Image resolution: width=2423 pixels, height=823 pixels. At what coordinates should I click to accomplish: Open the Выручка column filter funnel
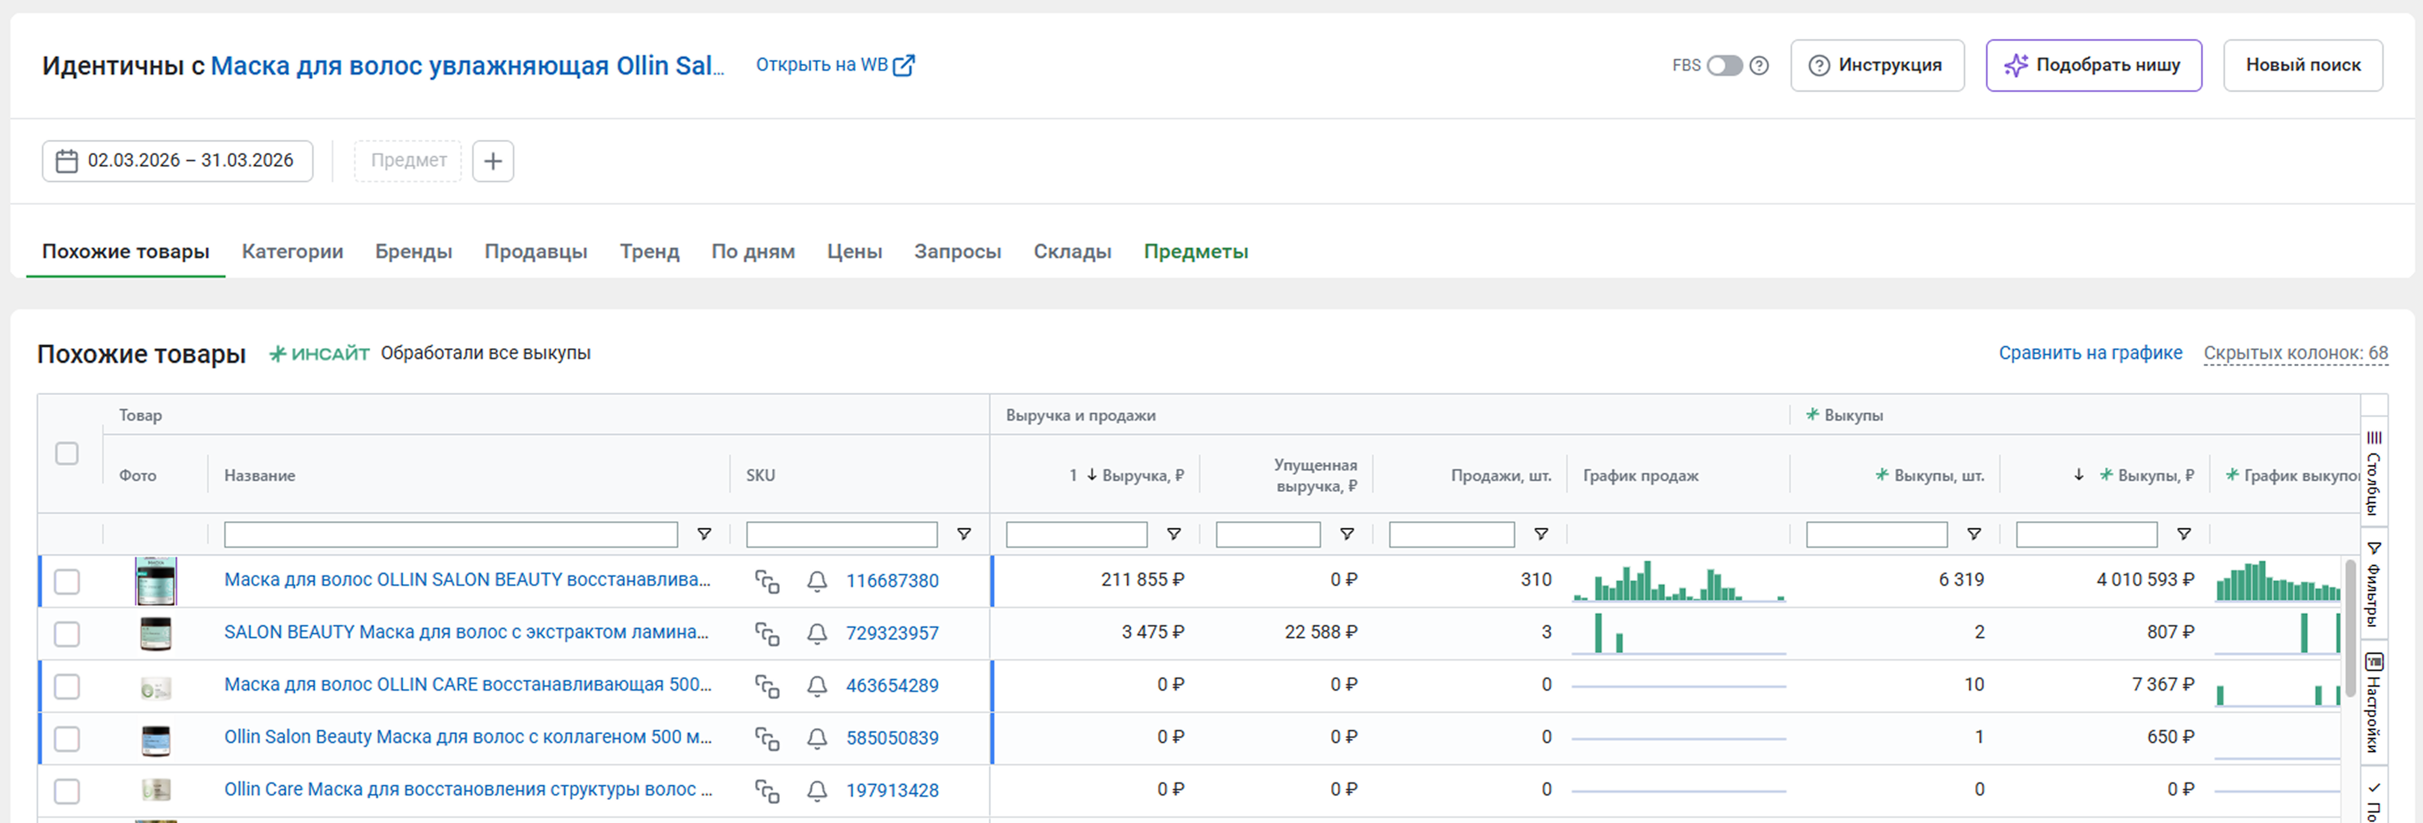(1173, 535)
